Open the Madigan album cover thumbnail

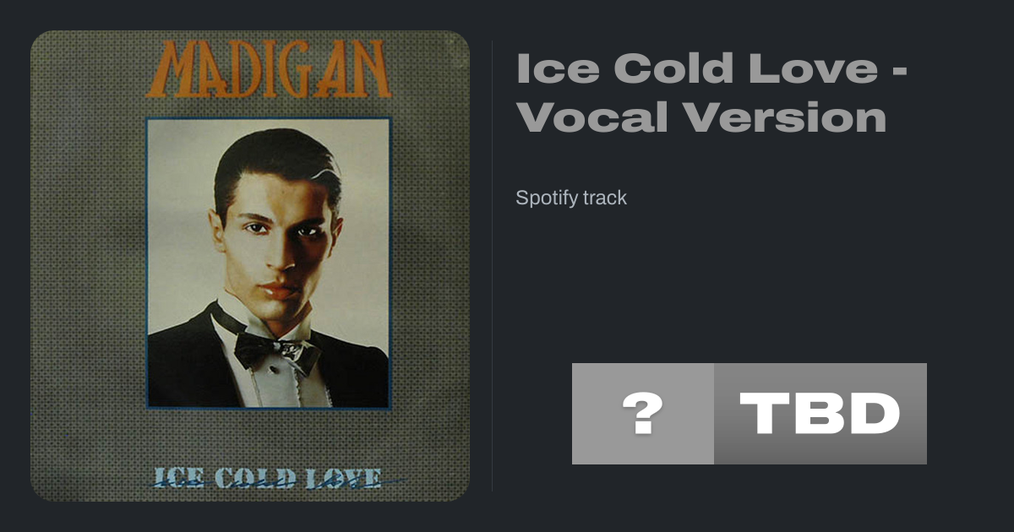point(250,266)
